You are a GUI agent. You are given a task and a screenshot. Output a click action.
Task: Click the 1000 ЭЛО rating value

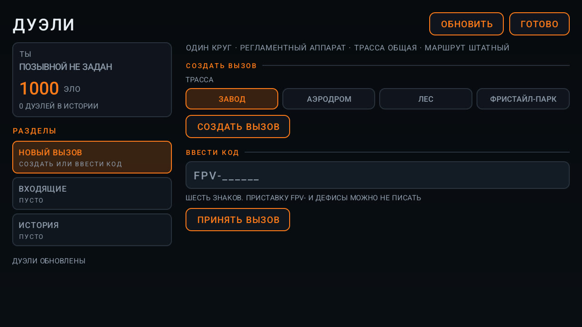[50, 89]
